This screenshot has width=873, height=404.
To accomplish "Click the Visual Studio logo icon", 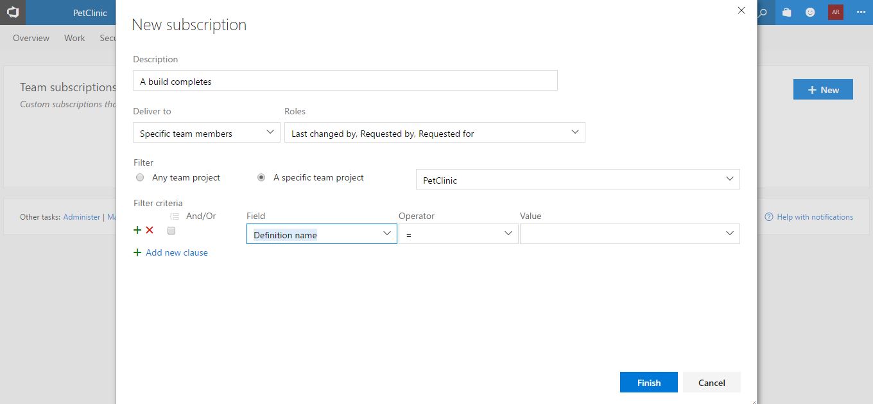I will (x=13, y=12).
